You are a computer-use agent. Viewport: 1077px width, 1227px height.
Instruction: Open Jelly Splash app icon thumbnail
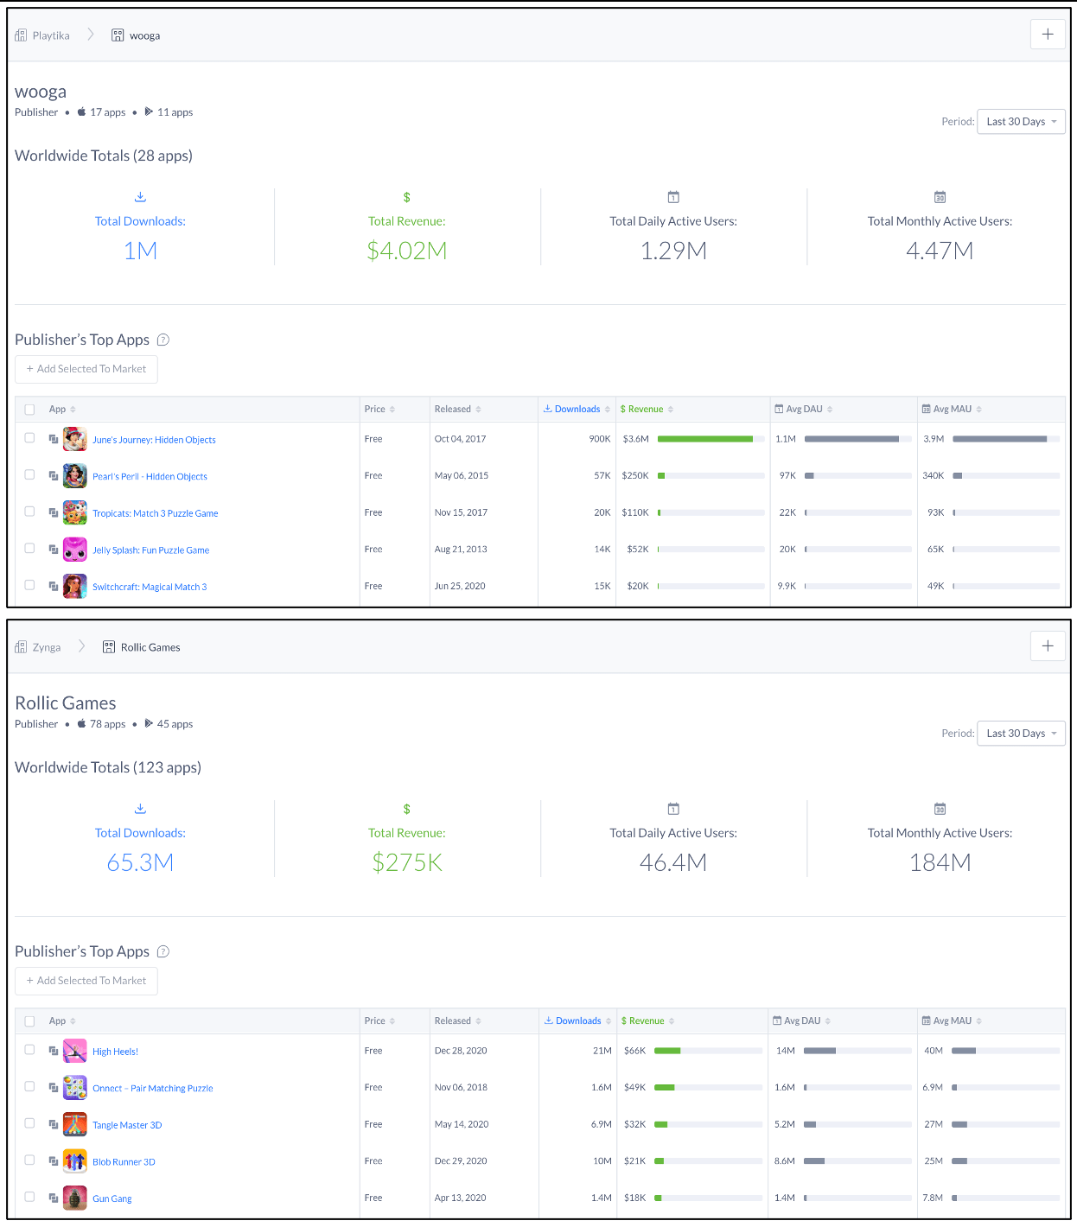(75, 550)
